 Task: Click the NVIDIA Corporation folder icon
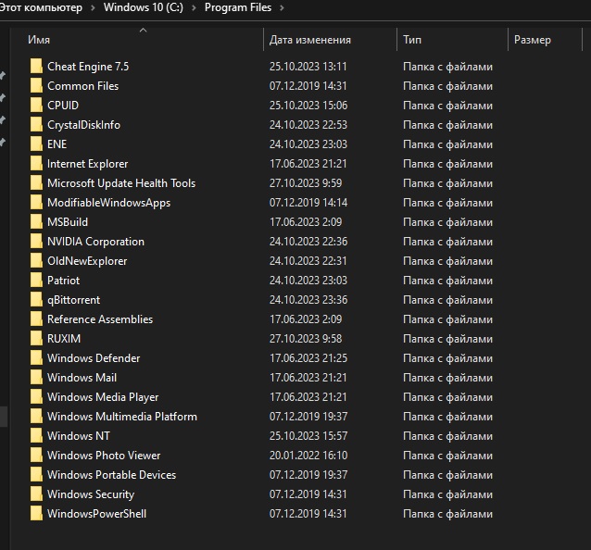click(x=36, y=242)
